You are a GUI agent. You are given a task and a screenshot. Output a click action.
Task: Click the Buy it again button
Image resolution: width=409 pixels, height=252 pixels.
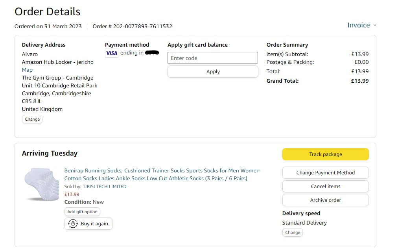(88, 224)
